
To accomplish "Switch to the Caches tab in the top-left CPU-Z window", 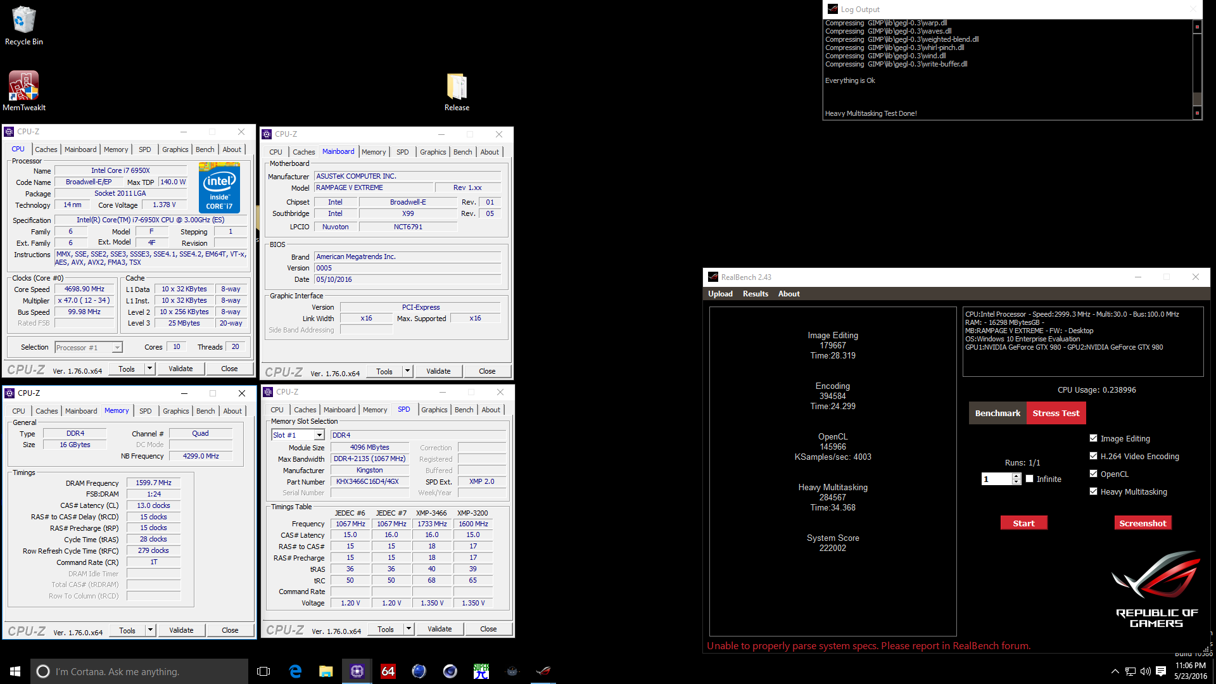I will click(46, 149).
